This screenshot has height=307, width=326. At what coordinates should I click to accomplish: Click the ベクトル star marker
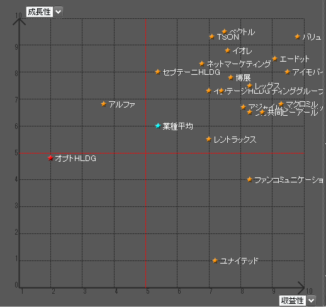point(225,31)
